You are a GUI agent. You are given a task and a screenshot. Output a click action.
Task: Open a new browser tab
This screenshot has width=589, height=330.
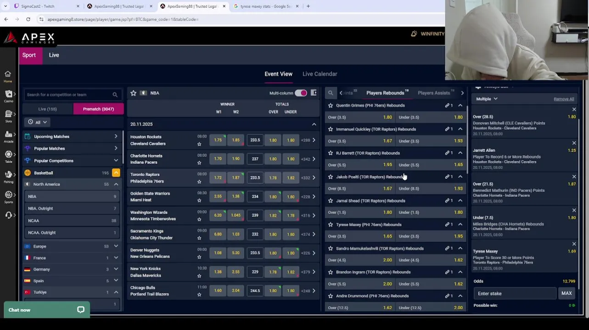pos(308,6)
